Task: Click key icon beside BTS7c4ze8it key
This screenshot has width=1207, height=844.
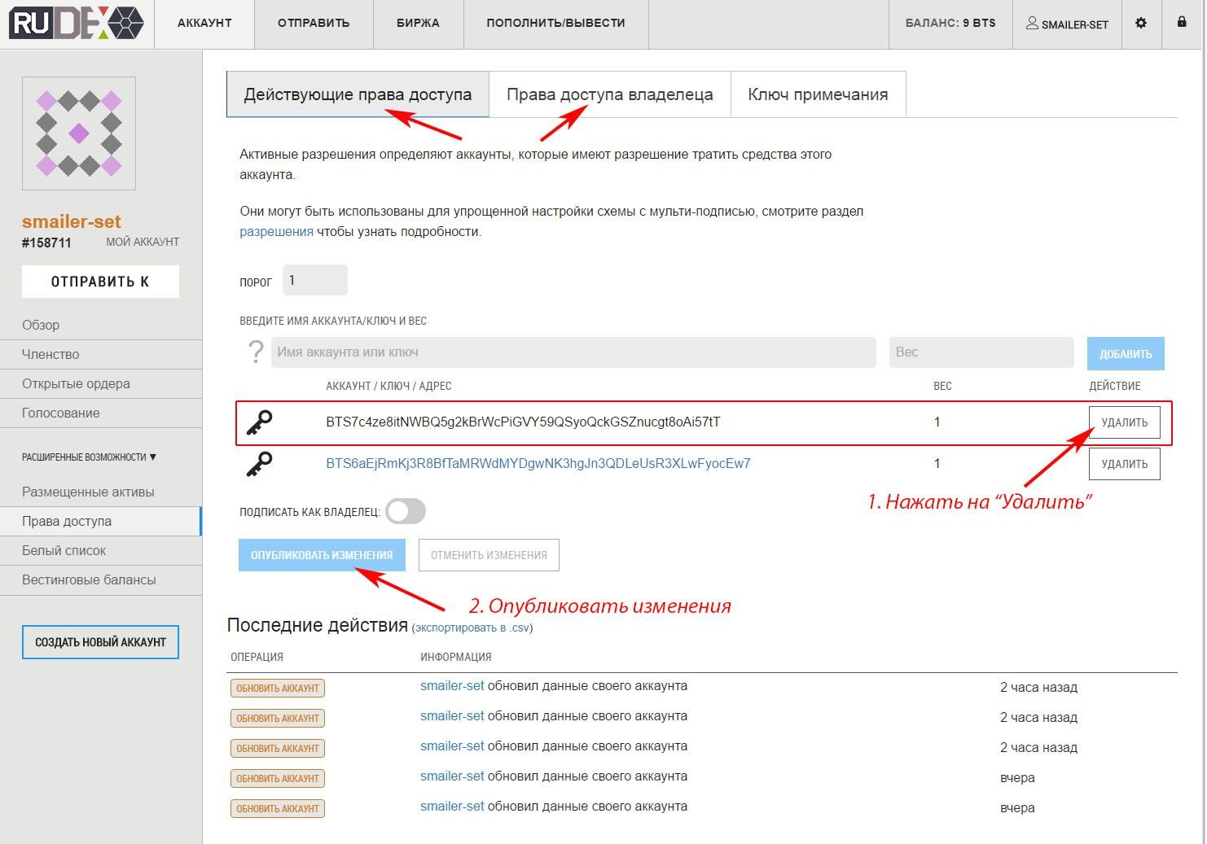Action: coord(259,423)
